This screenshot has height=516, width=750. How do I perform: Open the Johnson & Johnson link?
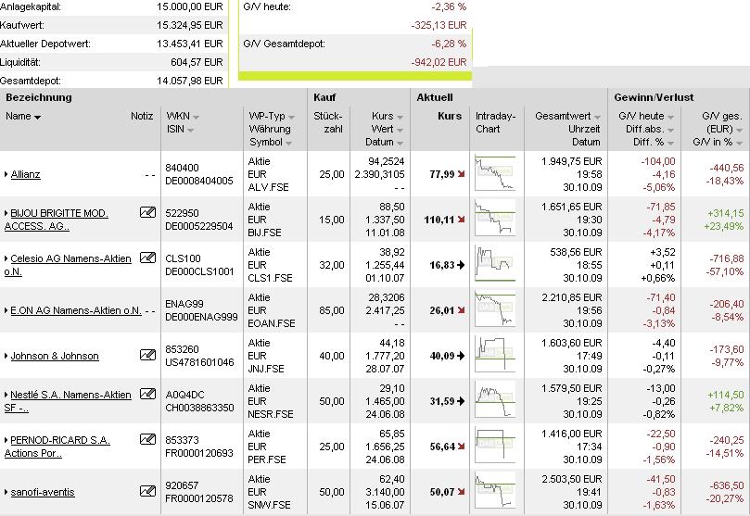pos(55,356)
